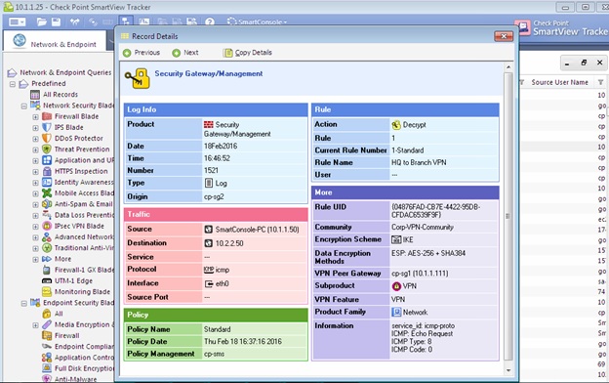Click the Decrypt action value
The height and width of the screenshot is (383, 609).
click(414, 125)
